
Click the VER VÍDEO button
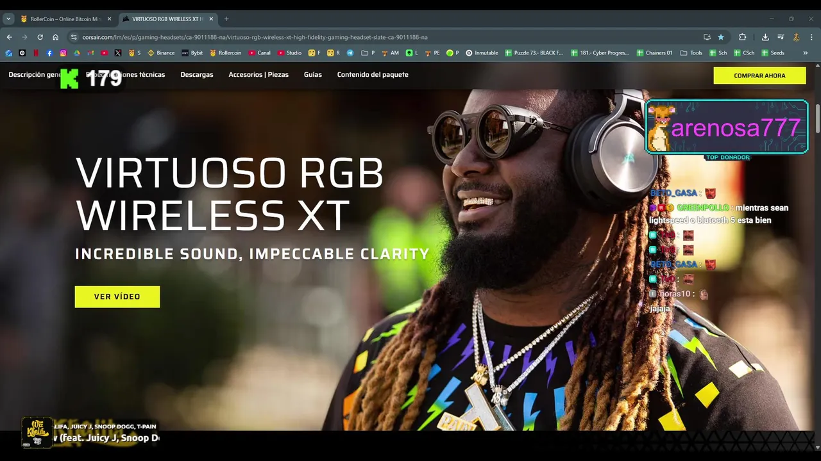(117, 296)
